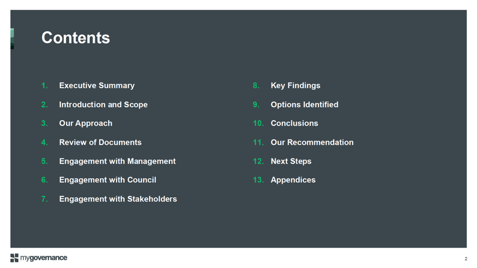This screenshot has height=268, width=477.
Task: Open the Key Findings section
Action: pyautogui.click(x=295, y=85)
